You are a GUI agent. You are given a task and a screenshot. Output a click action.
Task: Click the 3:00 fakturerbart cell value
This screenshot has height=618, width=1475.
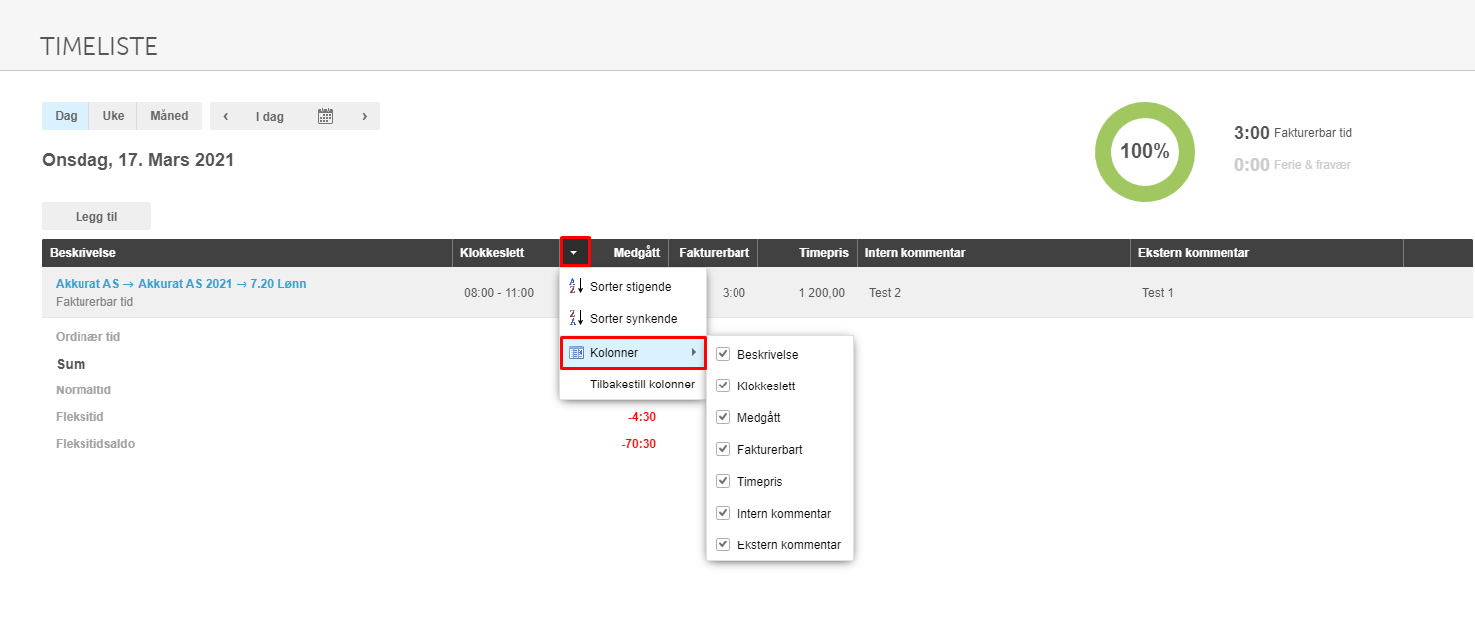click(734, 293)
